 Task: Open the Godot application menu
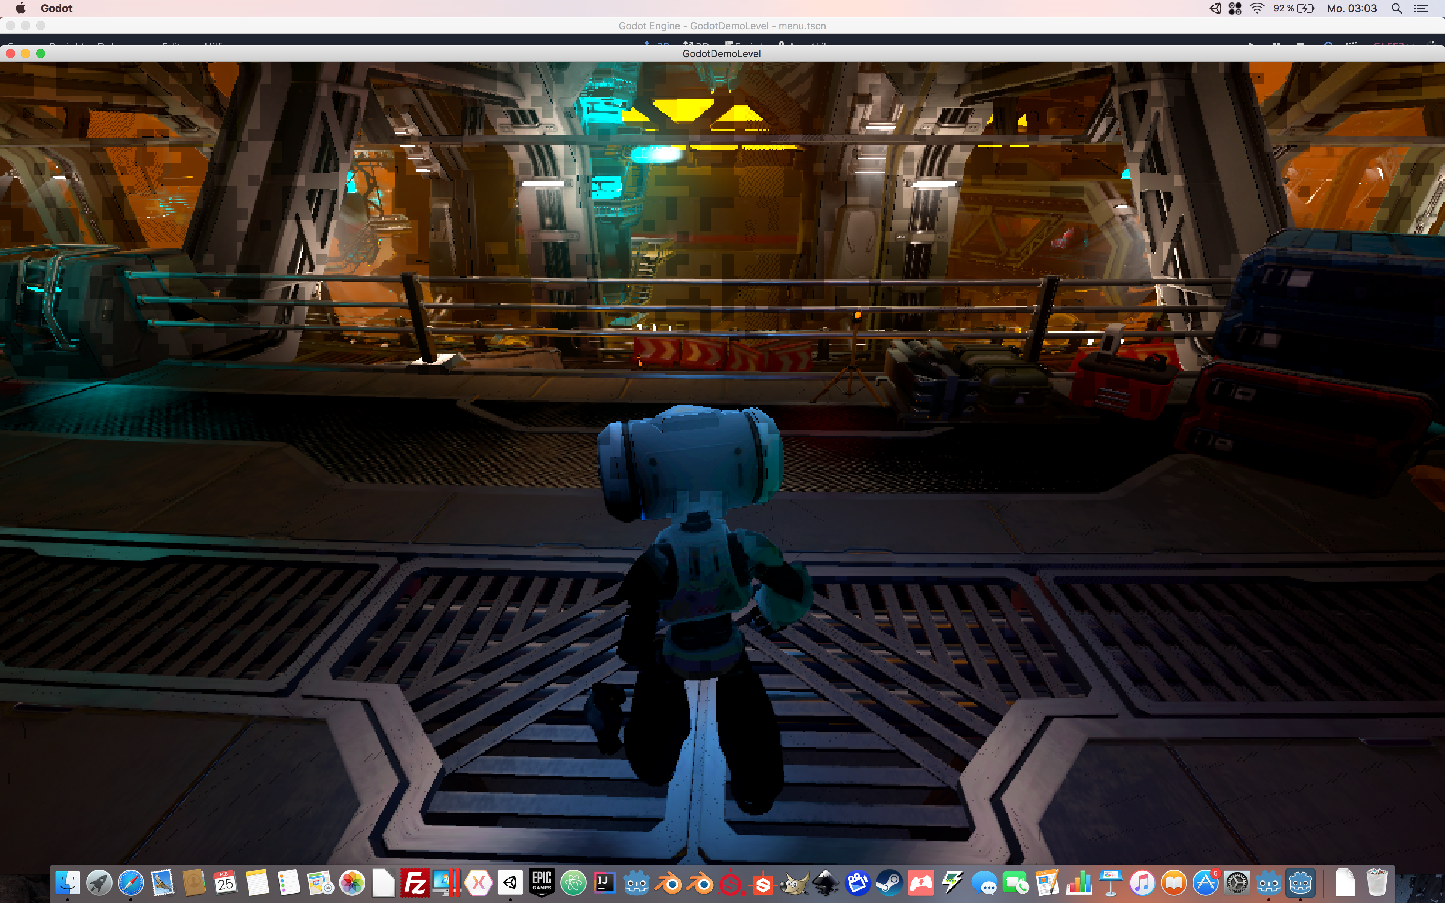57,8
